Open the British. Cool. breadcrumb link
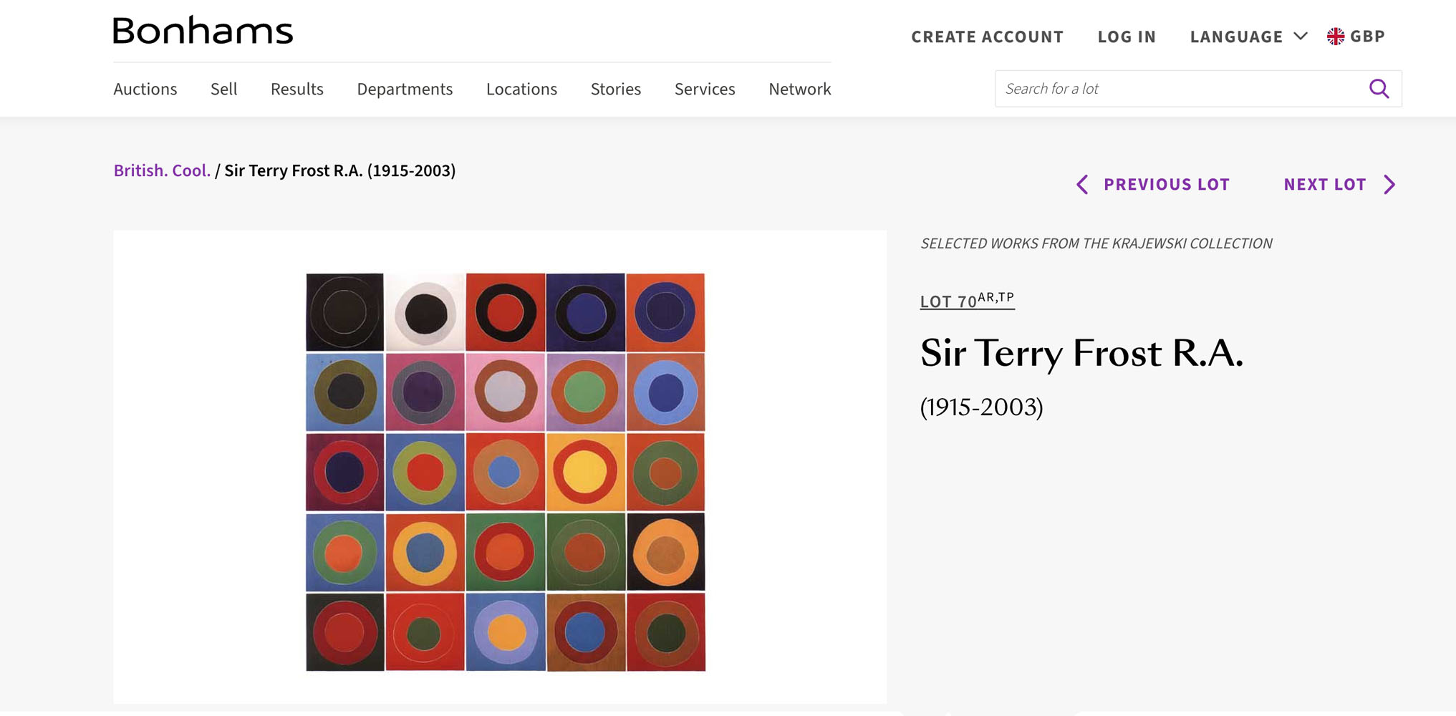Screen dimensions: 1456x716 coord(162,170)
